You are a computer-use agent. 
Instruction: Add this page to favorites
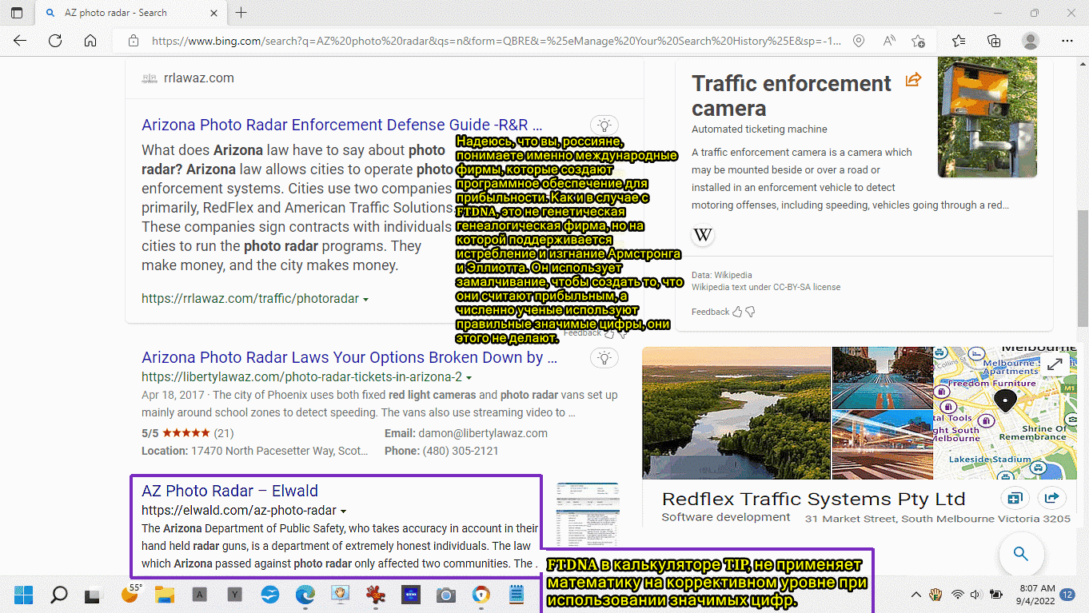(919, 41)
